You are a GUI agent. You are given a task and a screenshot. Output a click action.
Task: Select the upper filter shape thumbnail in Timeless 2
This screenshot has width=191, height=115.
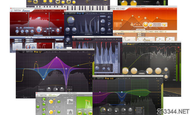pos(70,101)
